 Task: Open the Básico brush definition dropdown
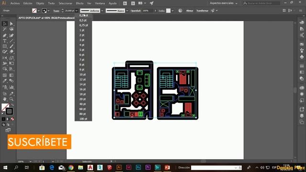coord(127,11)
